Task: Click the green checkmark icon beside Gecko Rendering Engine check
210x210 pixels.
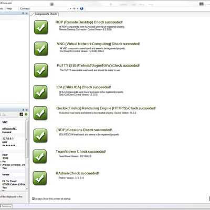Action: [40, 113]
